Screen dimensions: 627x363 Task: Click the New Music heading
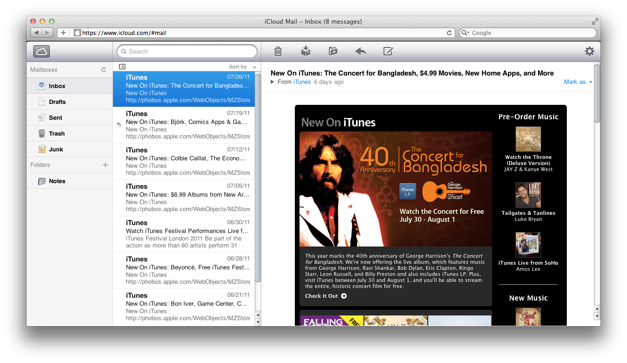528,298
